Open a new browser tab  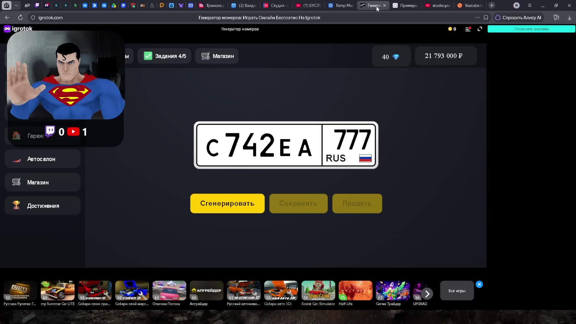click(492, 5)
